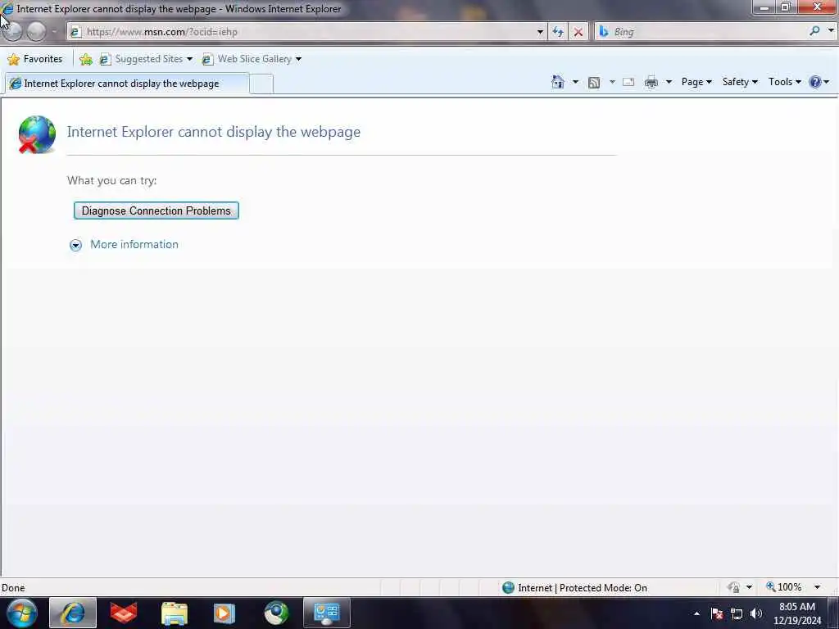Click the IE logo in title bar

[x=7, y=8]
